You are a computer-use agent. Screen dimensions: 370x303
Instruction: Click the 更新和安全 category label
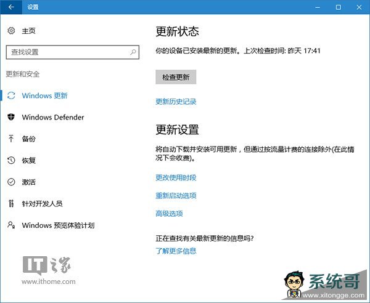point(23,74)
